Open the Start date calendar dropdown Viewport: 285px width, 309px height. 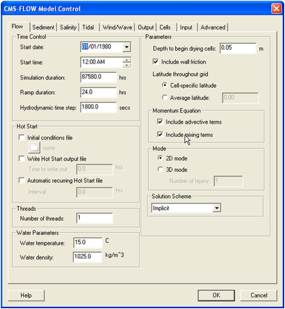(x=126, y=47)
